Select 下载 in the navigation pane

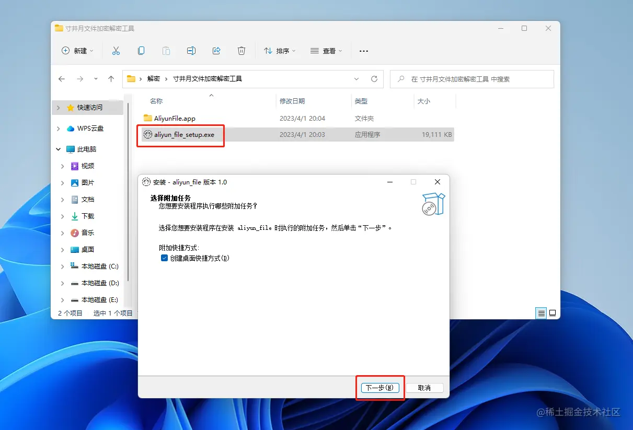click(x=88, y=216)
